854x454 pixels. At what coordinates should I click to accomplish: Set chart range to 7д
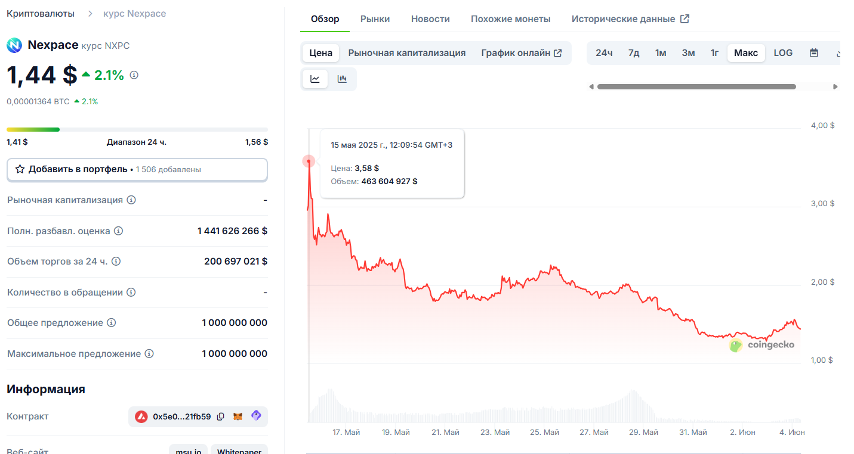(x=634, y=53)
